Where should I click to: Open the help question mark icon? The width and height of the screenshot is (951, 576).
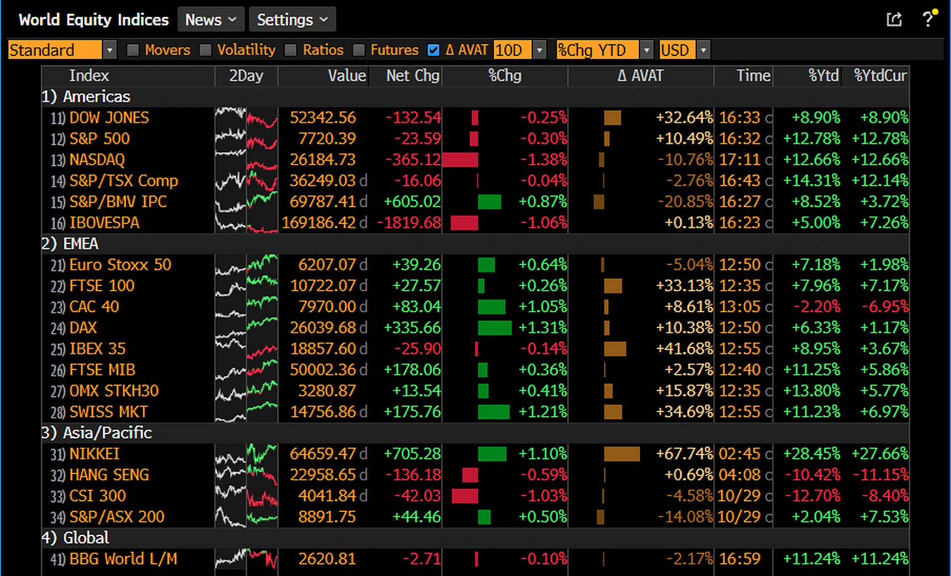click(928, 20)
